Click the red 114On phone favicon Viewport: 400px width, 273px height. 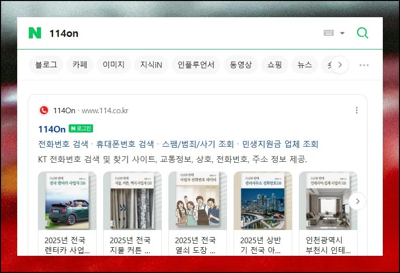tap(44, 110)
